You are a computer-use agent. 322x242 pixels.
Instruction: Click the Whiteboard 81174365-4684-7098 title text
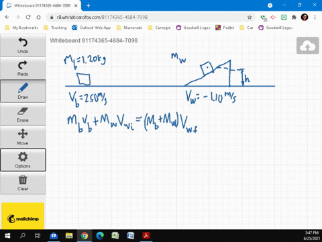(x=94, y=40)
